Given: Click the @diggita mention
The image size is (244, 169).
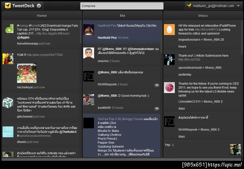Looking at the screenshot, I should tap(23, 37).
